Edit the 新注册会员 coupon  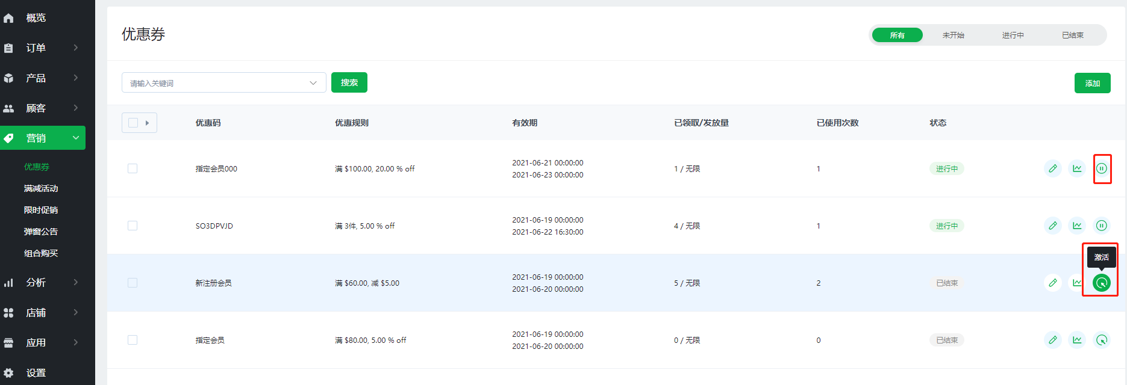[x=1052, y=283]
